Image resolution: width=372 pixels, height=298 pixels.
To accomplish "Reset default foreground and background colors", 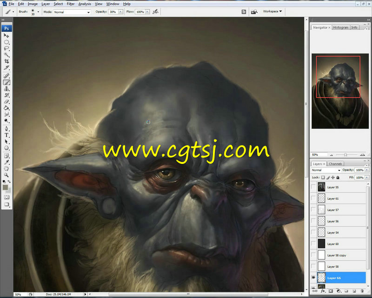I will tap(4, 182).
